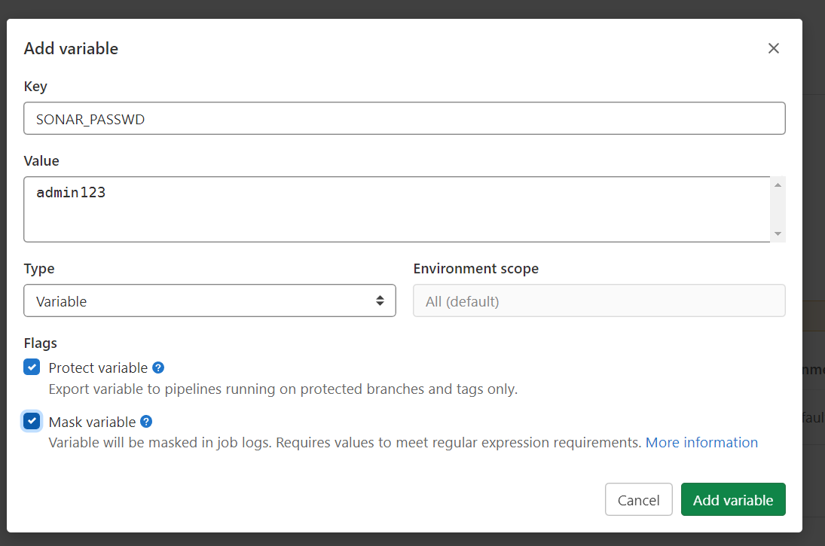Open the More information link
This screenshot has width=825, height=546.
click(x=701, y=442)
